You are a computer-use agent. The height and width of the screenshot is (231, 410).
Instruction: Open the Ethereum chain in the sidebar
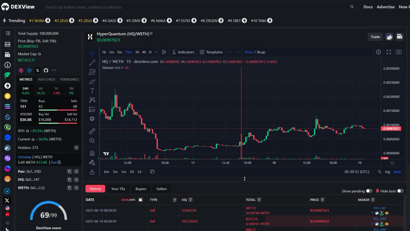pos(8,86)
